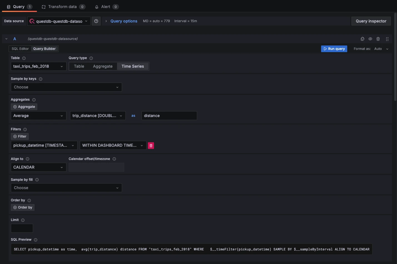Click info icon beside Aggregates label
This screenshot has width=397, height=264.
(x=34, y=100)
